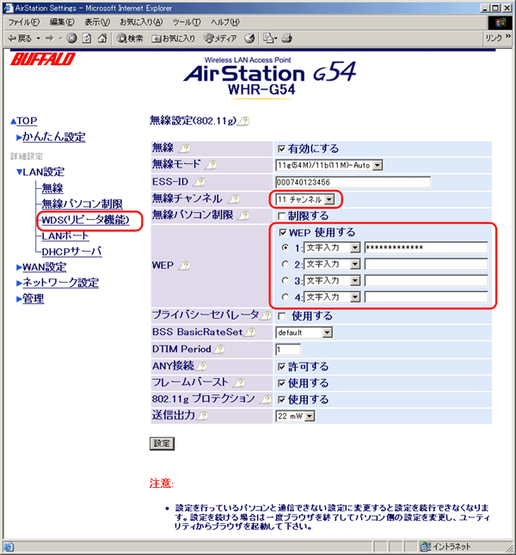Toggle ANY接続 許可する checkbox
This screenshot has width=516, height=555.
point(281,367)
